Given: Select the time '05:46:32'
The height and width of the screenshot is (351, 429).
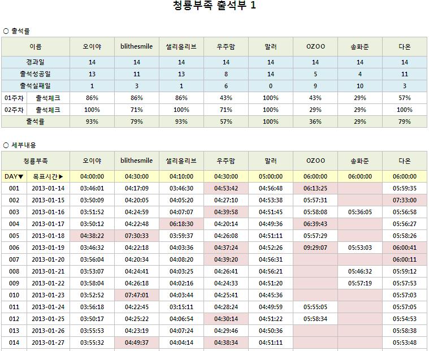Looking at the screenshot, I should tap(360, 271).
